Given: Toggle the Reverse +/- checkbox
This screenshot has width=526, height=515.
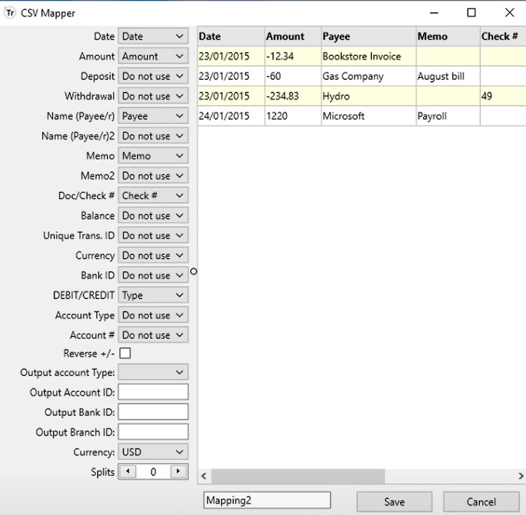Looking at the screenshot, I should (125, 353).
